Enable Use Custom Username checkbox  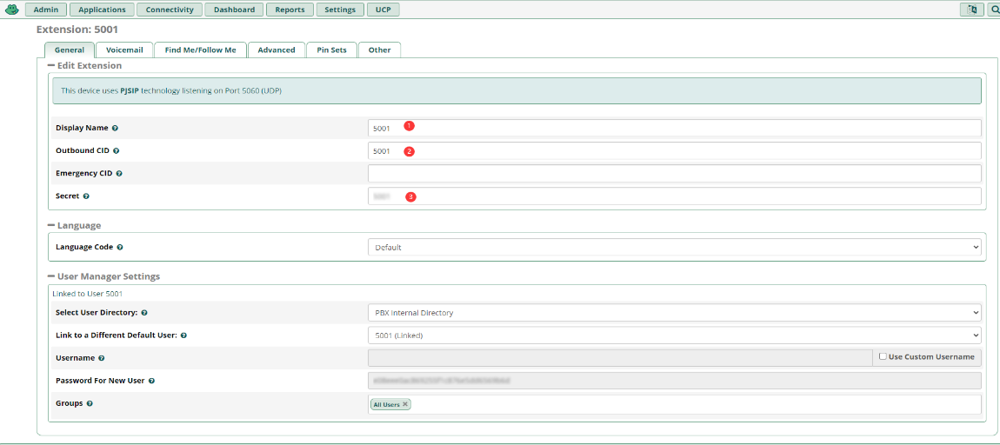point(883,356)
